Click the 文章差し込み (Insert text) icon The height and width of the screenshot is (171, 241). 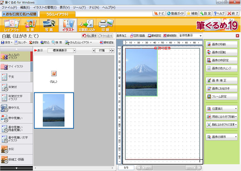(86, 25)
